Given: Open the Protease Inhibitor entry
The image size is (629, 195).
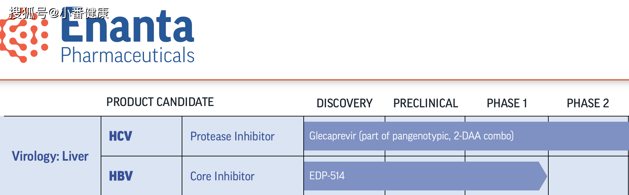Looking at the screenshot, I should (x=232, y=136).
